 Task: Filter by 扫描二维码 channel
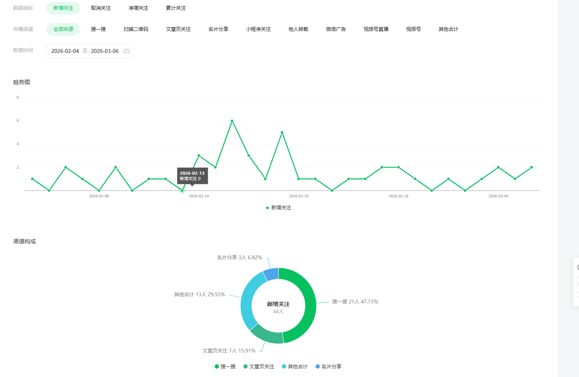[136, 29]
